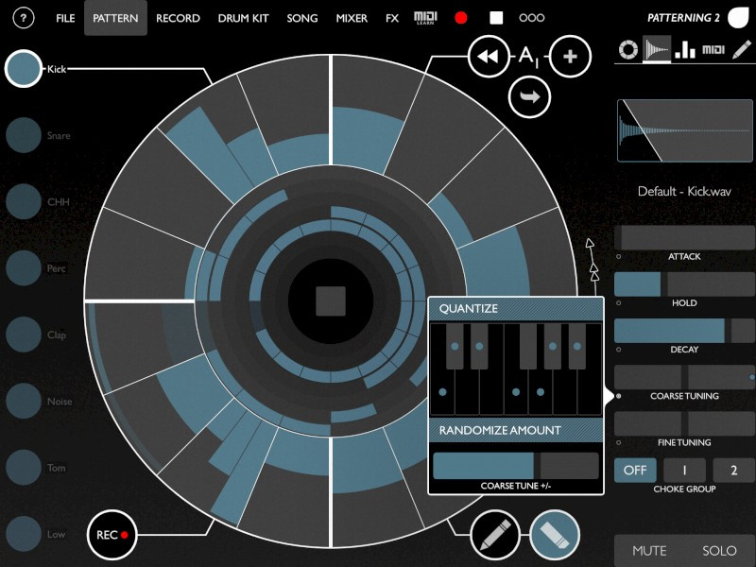Click the MUTE button
The width and height of the screenshot is (756, 567).
(649, 551)
